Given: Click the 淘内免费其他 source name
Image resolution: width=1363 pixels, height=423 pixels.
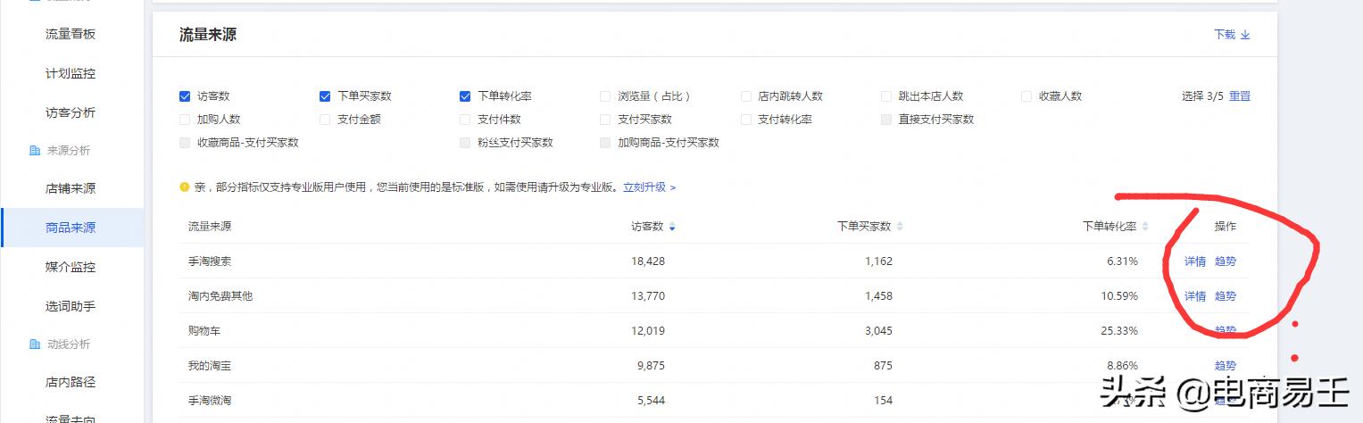Looking at the screenshot, I should 220,296.
